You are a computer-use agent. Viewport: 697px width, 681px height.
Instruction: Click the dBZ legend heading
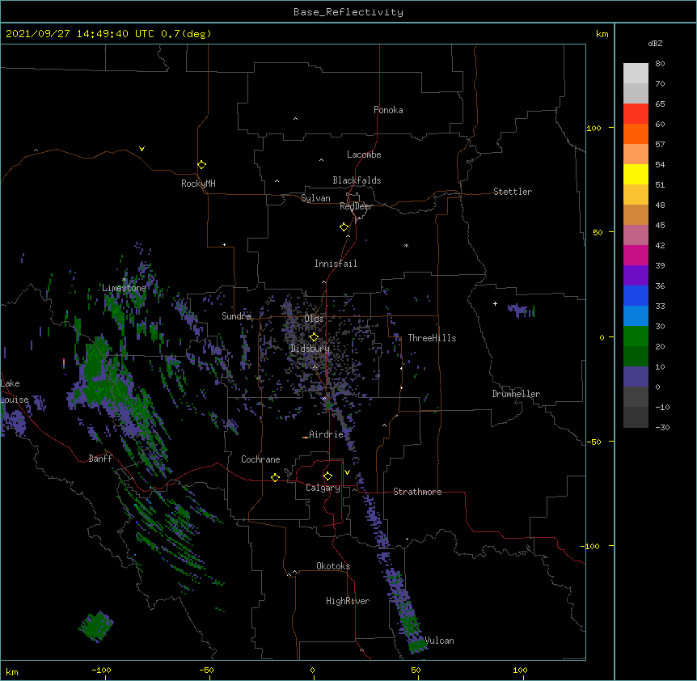[x=655, y=44]
